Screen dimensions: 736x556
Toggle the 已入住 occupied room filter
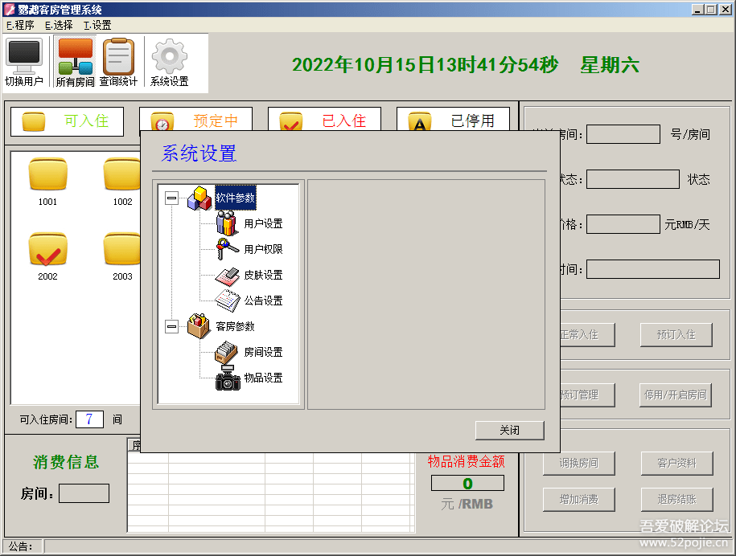[325, 119]
